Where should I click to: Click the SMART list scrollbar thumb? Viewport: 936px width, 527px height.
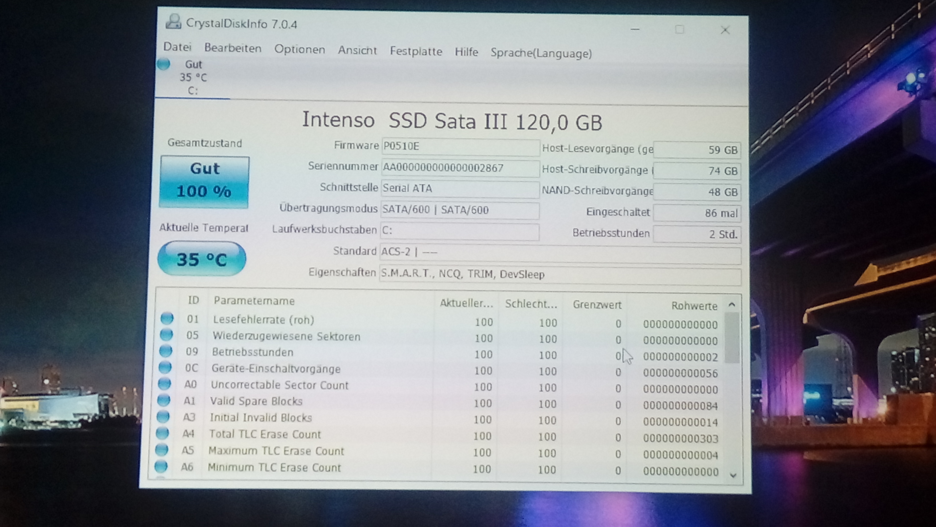[732, 338]
